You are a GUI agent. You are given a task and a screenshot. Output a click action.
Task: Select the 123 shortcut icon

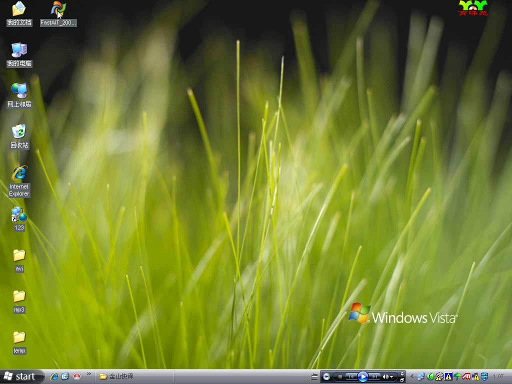tap(19, 218)
